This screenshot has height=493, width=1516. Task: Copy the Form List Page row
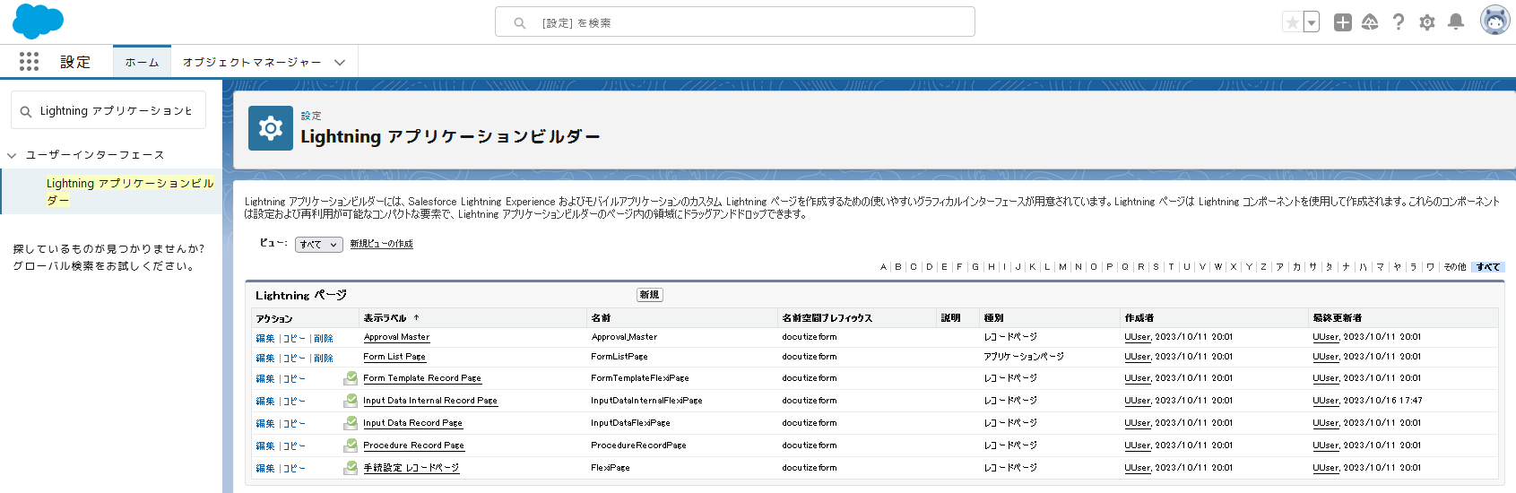(295, 359)
